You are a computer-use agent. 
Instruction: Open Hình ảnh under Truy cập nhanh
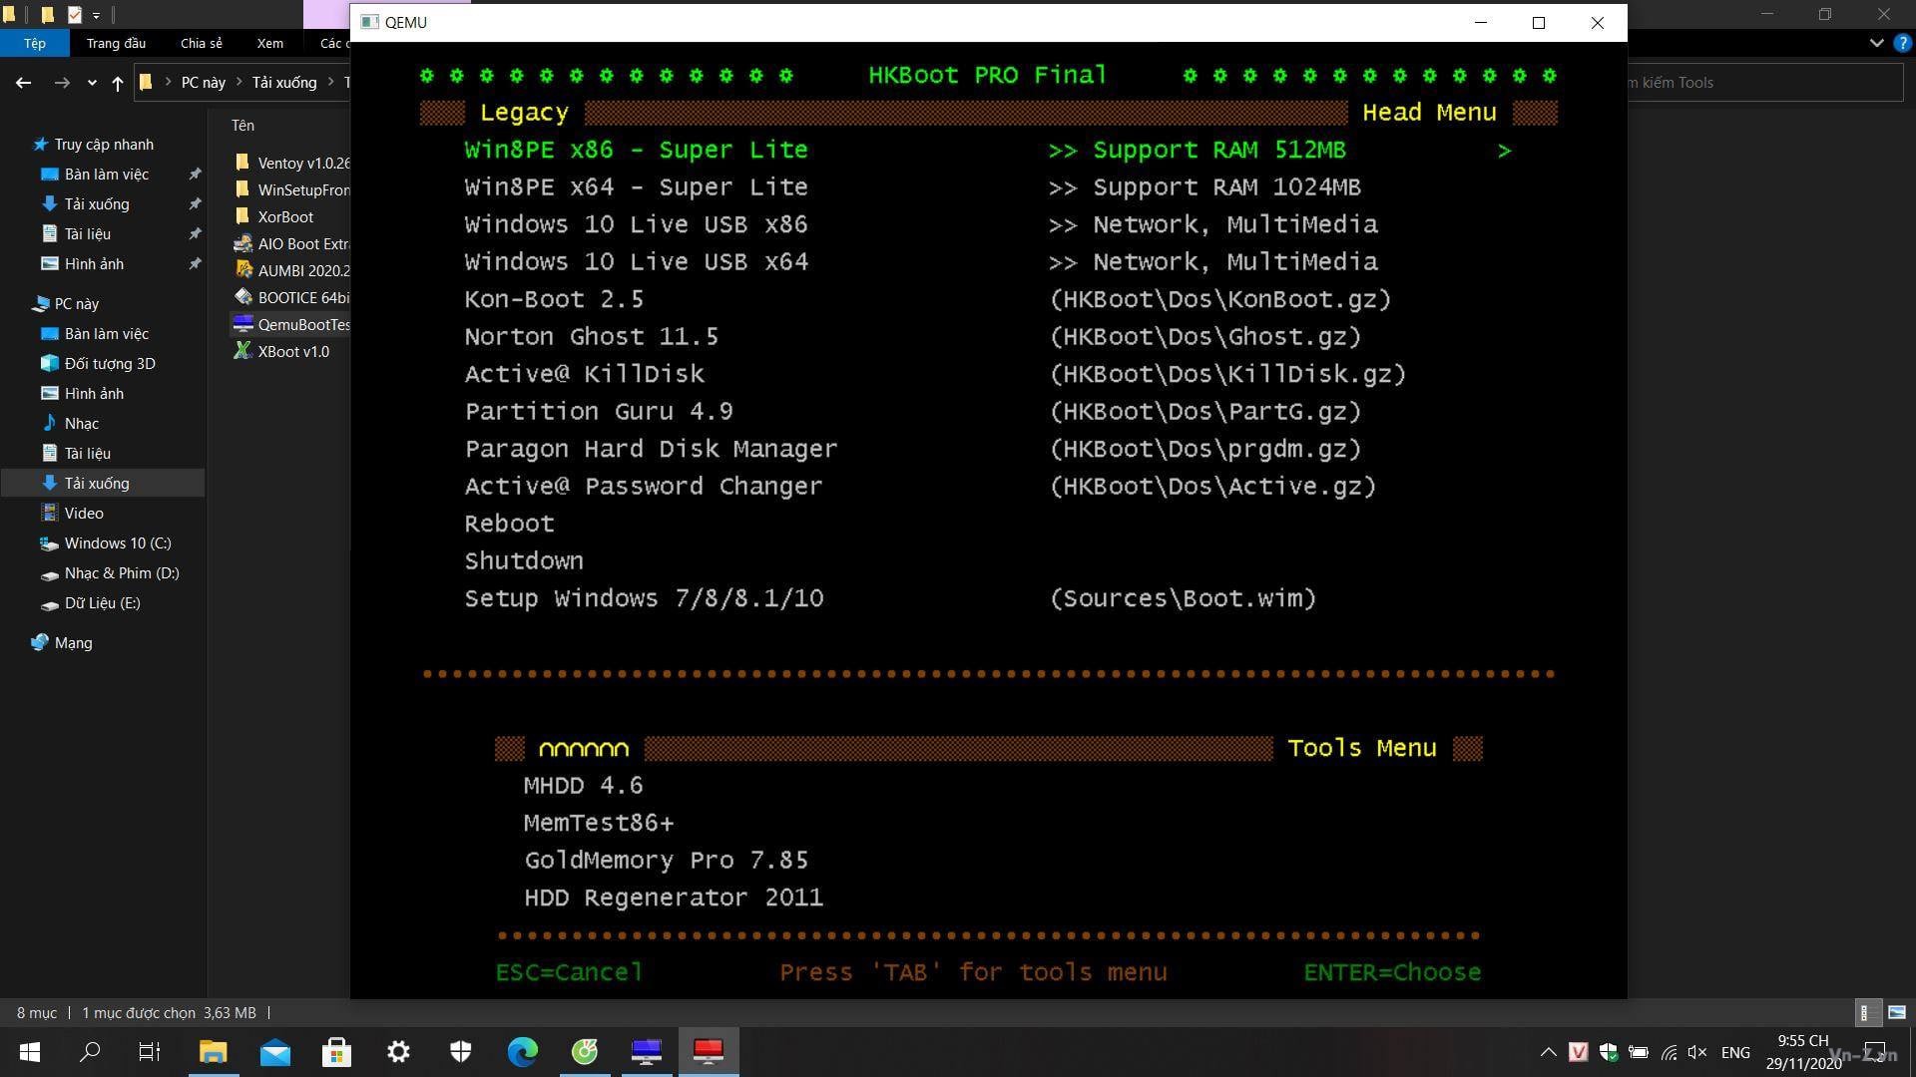click(x=94, y=264)
